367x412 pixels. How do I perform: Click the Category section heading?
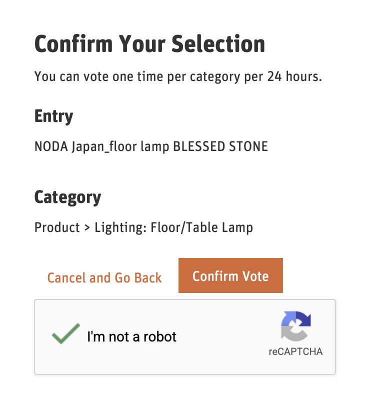coord(67,197)
